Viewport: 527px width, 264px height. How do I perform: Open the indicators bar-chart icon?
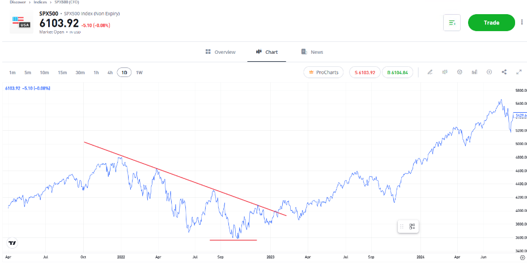474,72
